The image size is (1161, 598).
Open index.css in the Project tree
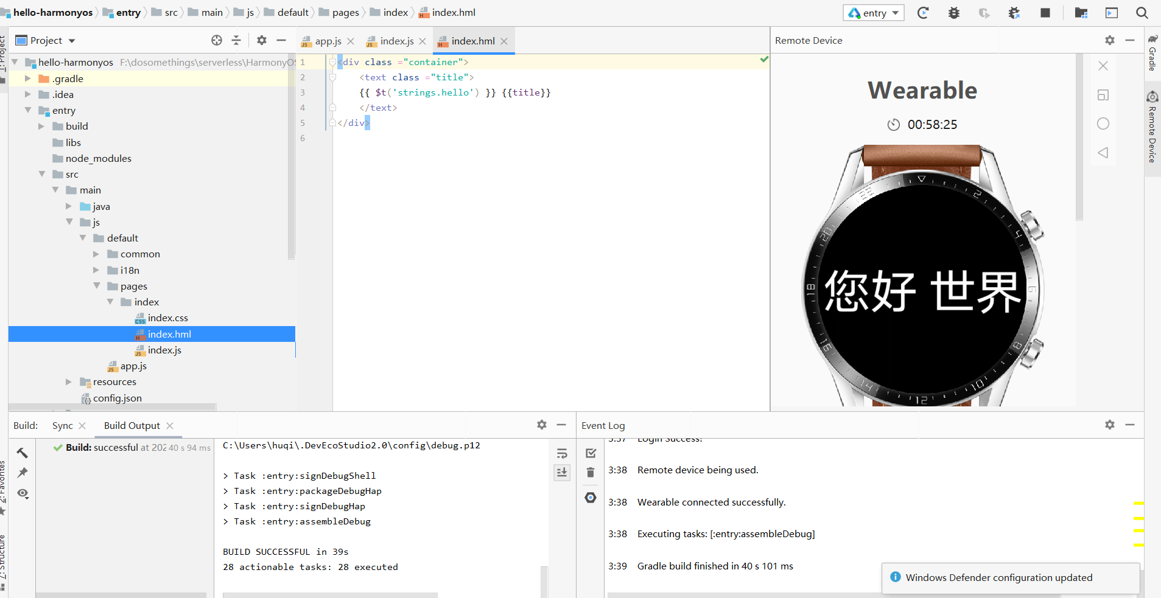(167, 318)
